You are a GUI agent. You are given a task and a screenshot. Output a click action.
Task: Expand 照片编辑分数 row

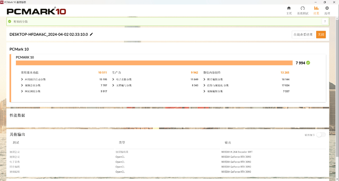[x=213, y=79]
